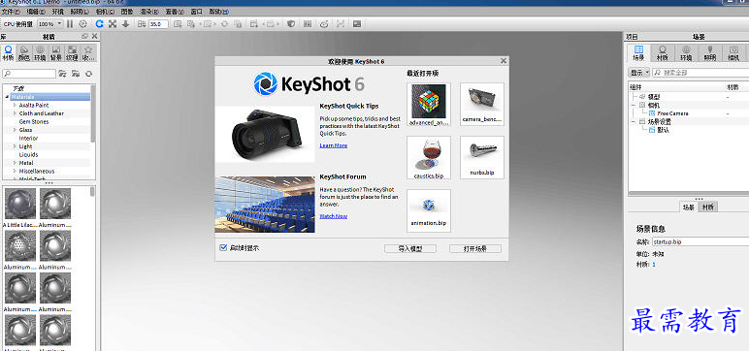749x351 pixels.
Task: Click the screenshot image icon in toolbar
Action: tap(357, 24)
